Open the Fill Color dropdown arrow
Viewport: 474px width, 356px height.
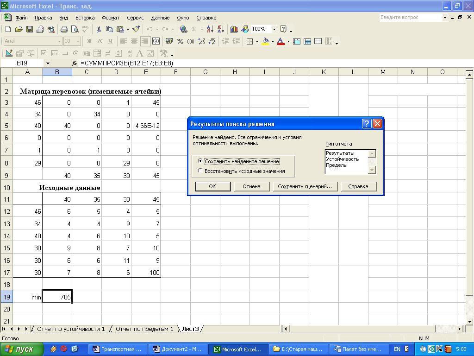tap(273, 41)
